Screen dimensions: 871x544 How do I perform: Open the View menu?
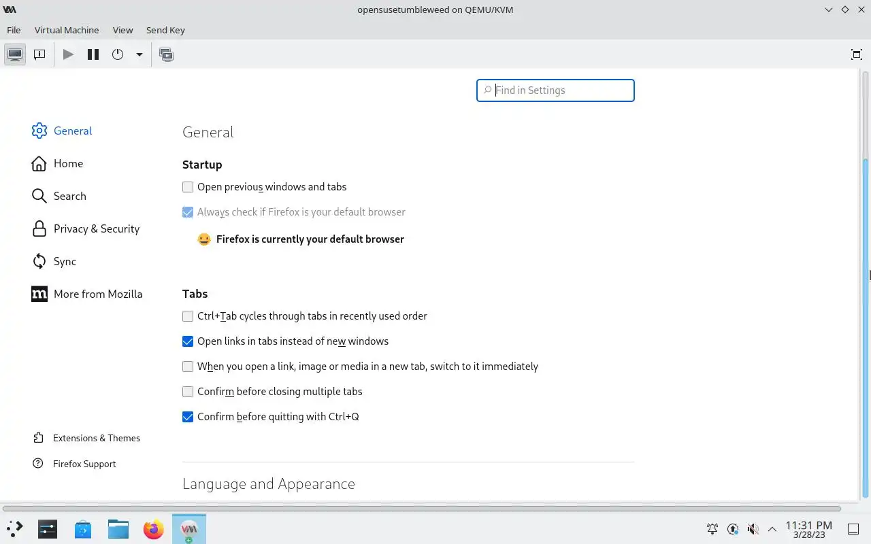point(122,30)
